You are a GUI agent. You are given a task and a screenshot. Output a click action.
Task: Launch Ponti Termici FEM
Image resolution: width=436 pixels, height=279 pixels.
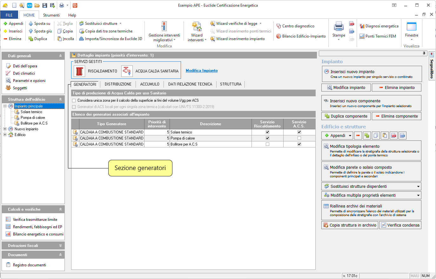pos(378,36)
